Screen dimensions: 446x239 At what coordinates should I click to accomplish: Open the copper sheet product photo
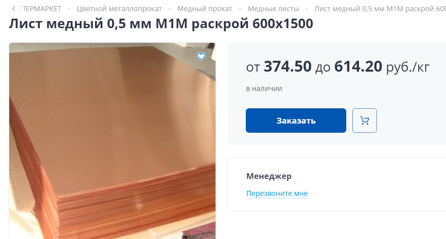[x=112, y=141]
